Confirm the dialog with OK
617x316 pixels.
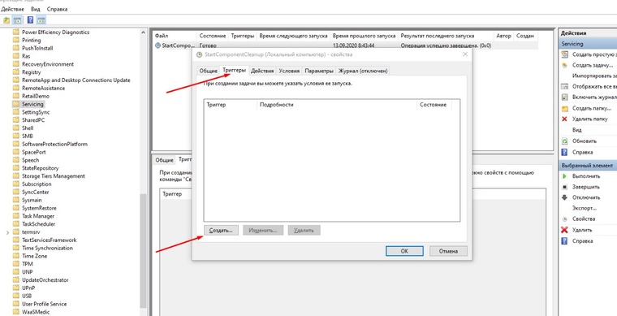click(x=404, y=251)
